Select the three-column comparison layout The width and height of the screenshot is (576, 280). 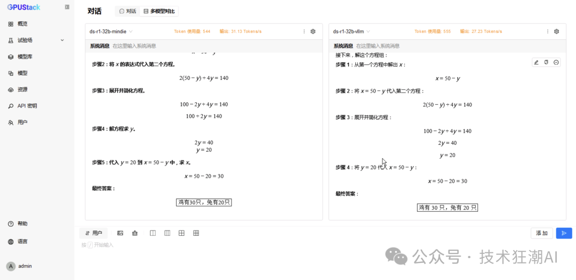click(x=167, y=233)
